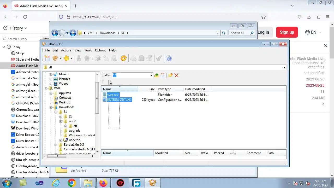Click the Open Archive box icon in TUGZip
This screenshot has height=188, width=334.
[x=55, y=58]
